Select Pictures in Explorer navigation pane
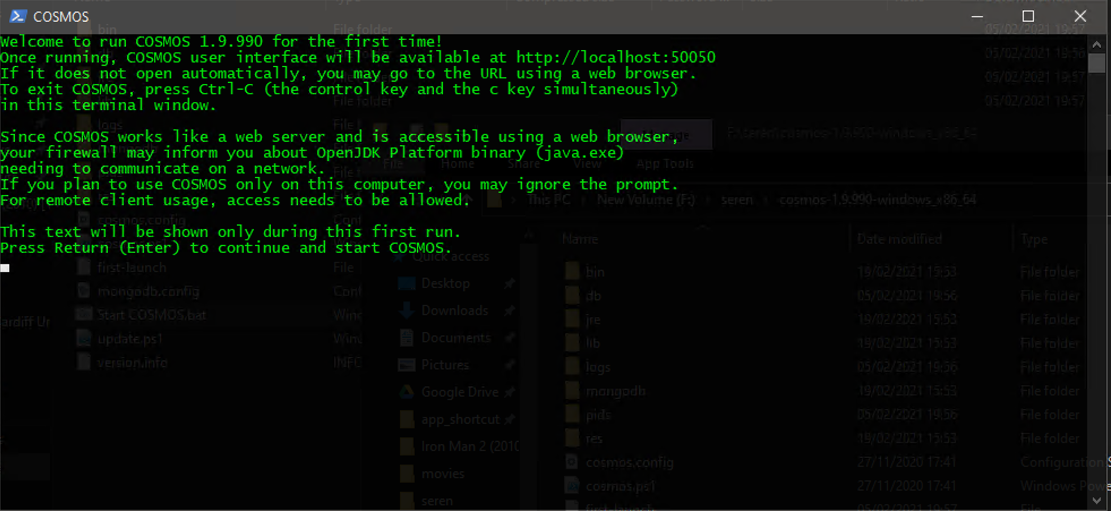Screen dimensions: 1111x511 (445, 365)
